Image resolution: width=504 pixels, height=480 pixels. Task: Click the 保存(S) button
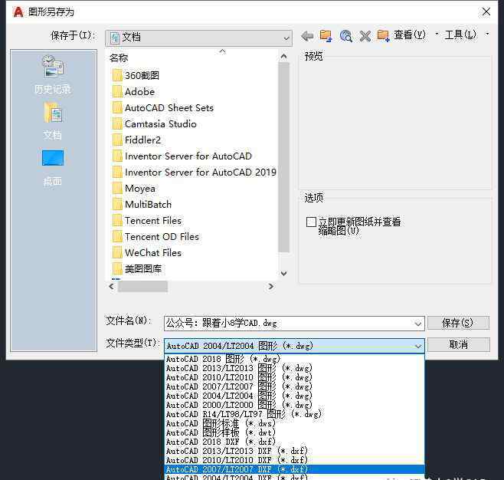(x=458, y=323)
